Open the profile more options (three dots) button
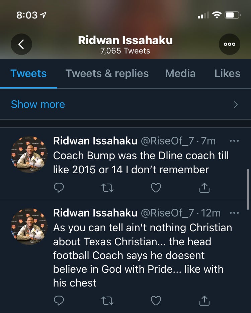The image size is (251, 313). [229, 44]
